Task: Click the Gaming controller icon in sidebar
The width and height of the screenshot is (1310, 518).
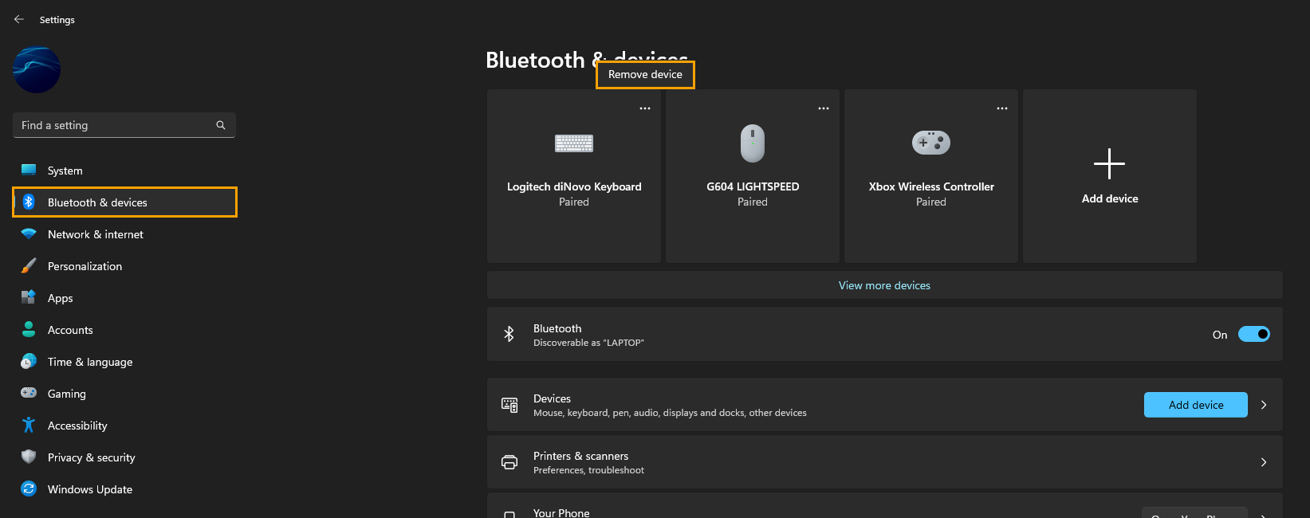Action: point(29,393)
